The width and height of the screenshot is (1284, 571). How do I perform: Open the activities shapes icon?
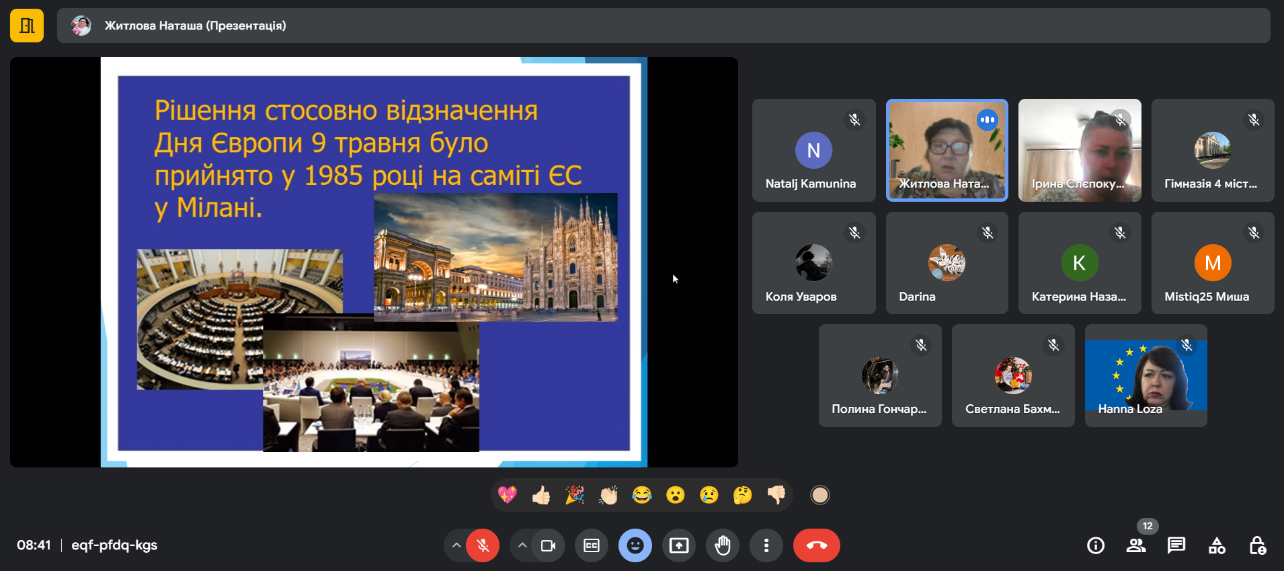(1217, 545)
